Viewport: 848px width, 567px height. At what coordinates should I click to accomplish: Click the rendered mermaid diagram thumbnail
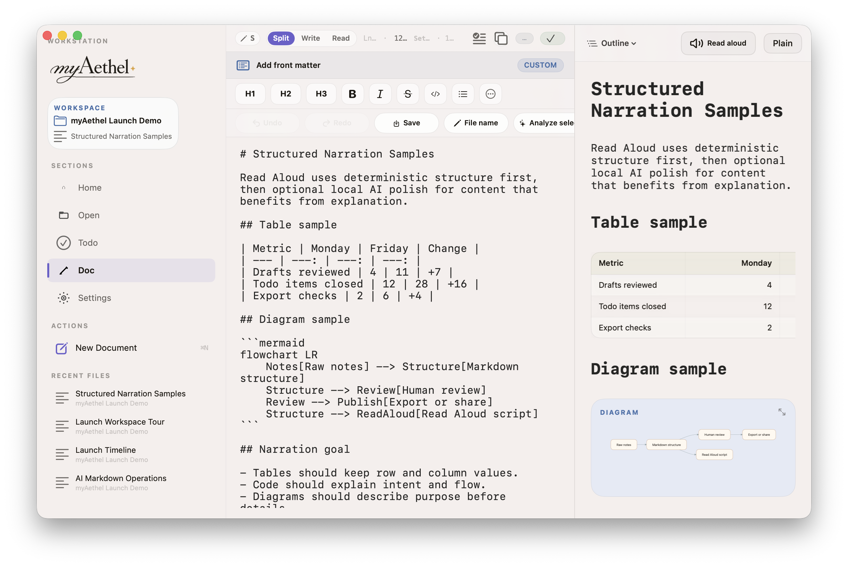coord(692,445)
